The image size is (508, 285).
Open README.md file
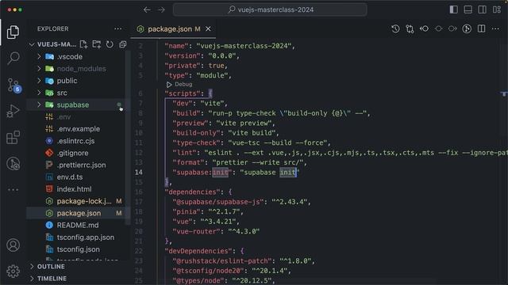(x=77, y=225)
